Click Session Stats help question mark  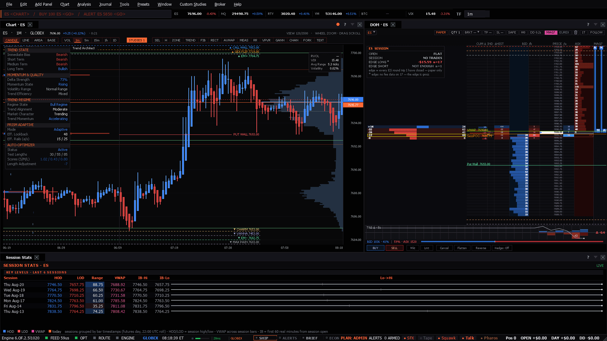[x=588, y=257]
